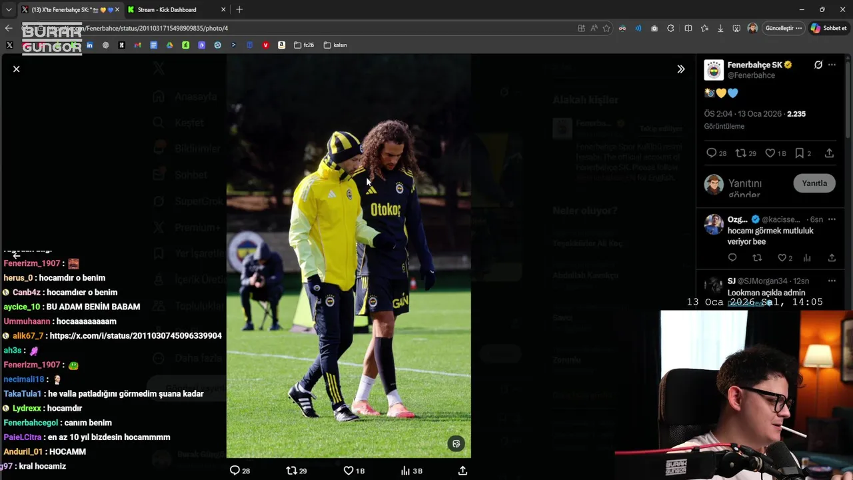Open the Google Docs bookmark
Image resolution: width=853 pixels, height=480 pixels.
pos(153,45)
